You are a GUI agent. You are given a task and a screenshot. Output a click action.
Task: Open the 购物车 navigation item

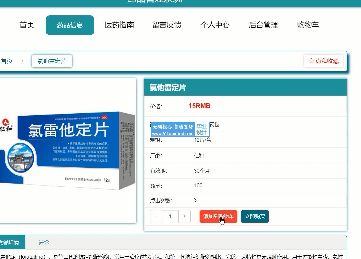pos(308,25)
